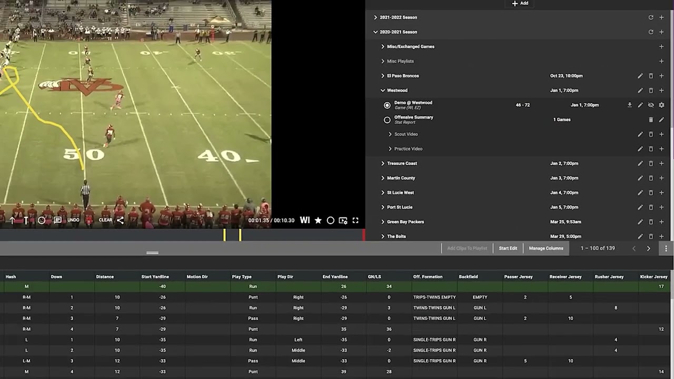The height and width of the screenshot is (379, 674).
Task: Expand the Scout Video section
Action: pyautogui.click(x=390, y=134)
